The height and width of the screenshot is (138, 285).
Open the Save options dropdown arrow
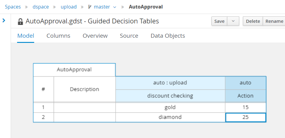click(233, 21)
